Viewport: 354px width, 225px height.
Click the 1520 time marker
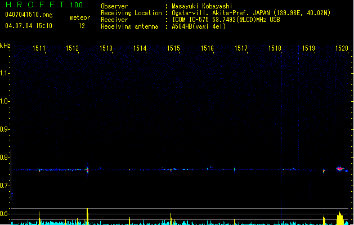tap(342, 48)
